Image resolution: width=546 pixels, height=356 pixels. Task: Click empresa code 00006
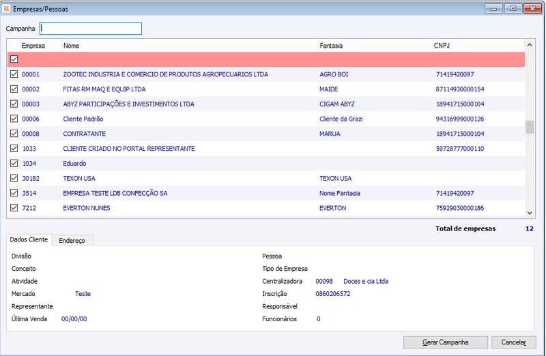click(31, 119)
